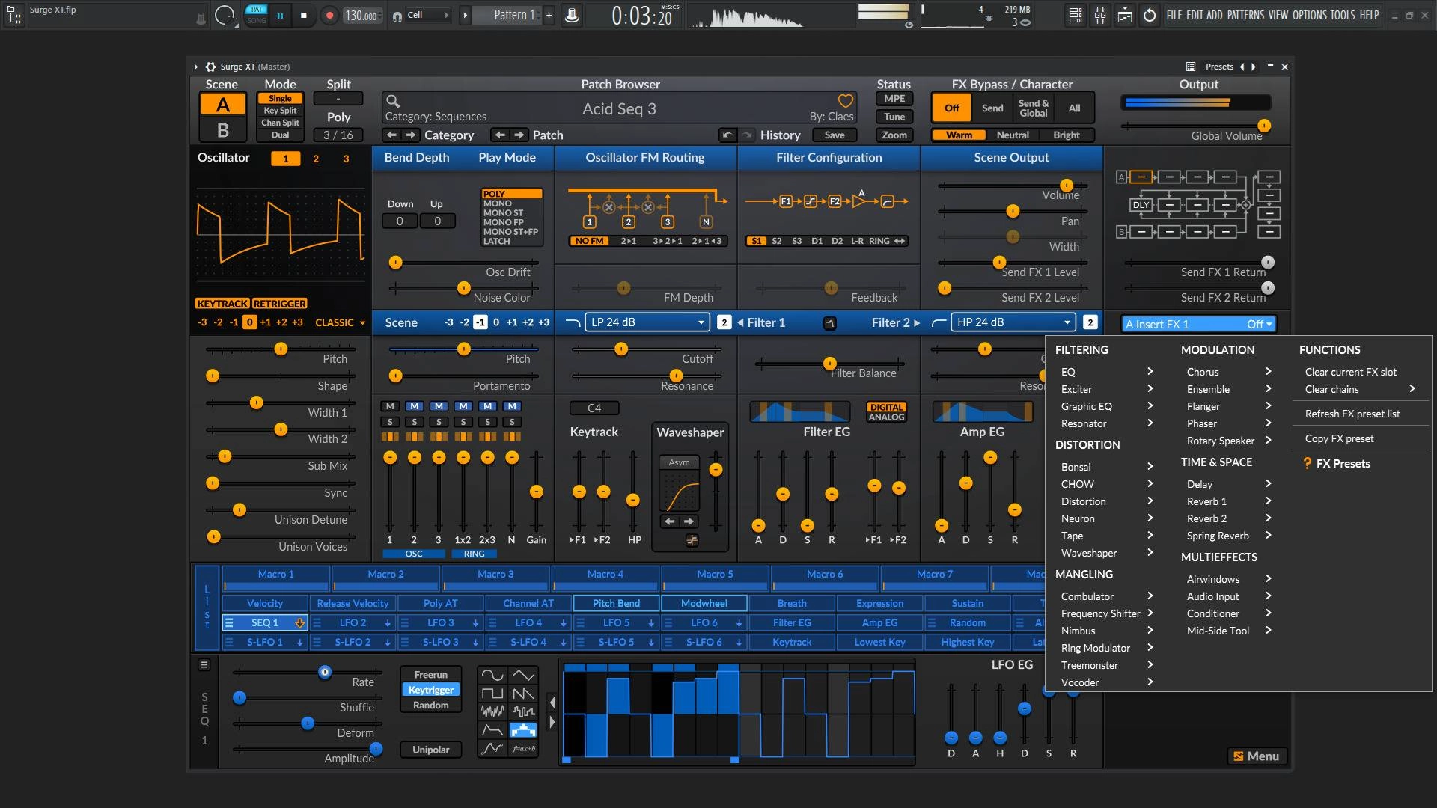Screen dimensions: 1437x808
Task: Switch to Scene B
Action: coord(222,130)
